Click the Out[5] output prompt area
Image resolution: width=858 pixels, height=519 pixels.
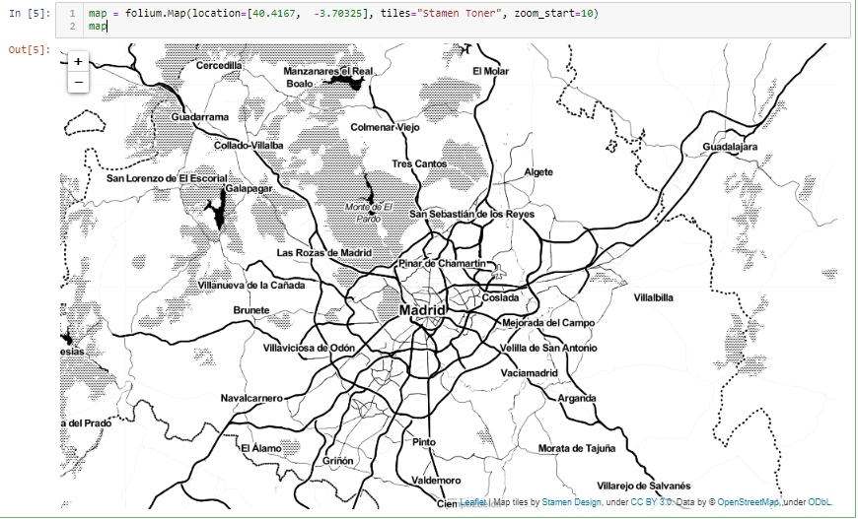(x=27, y=49)
